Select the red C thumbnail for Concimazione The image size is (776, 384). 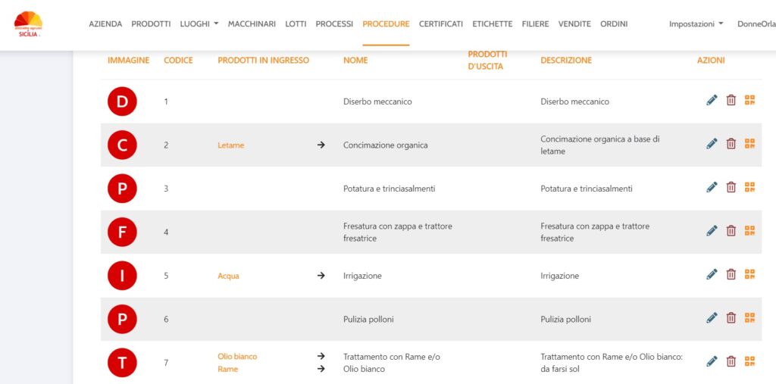point(122,145)
